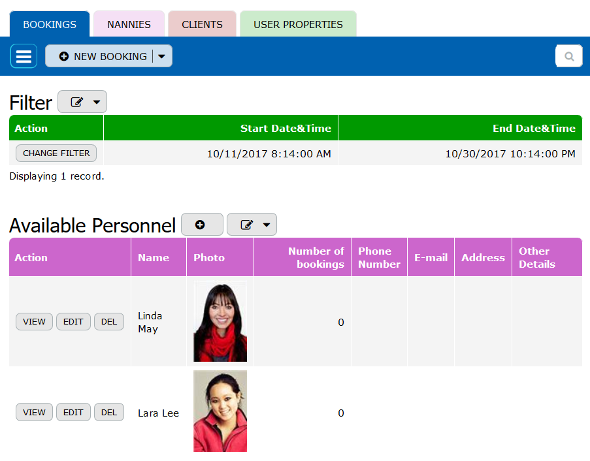Screen dimensions: 590x461
Task: View Linda May's record
Action: pyautogui.click(x=34, y=321)
